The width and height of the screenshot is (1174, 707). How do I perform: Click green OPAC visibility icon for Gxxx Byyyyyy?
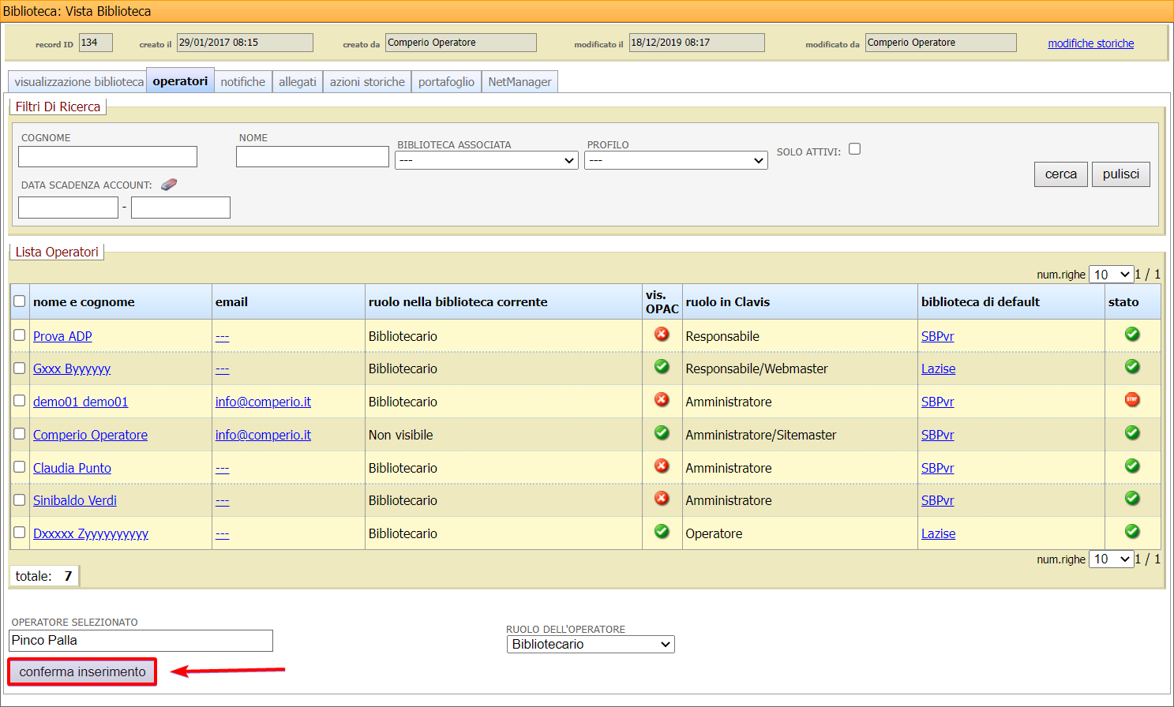(662, 366)
